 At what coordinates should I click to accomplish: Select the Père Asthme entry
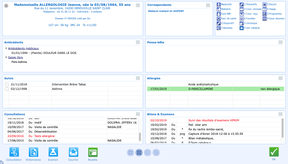pos(19,62)
